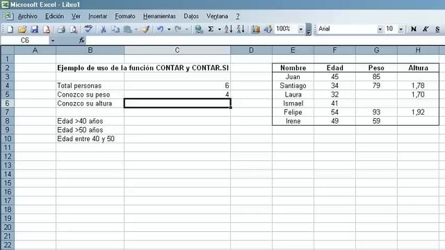This screenshot has height=250, width=445.
Task: Open the Redo history dropdown arrow
Action: [186, 29]
